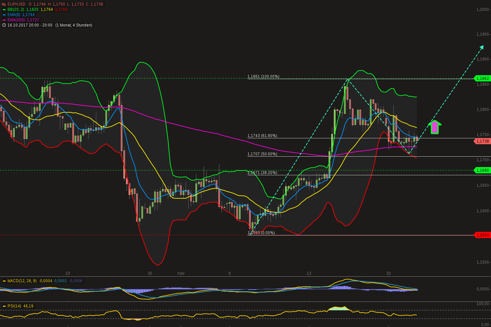The height and width of the screenshot is (327, 491).
Task: Click the low price value L: 1,1733
Action: pyautogui.click(x=75, y=4)
